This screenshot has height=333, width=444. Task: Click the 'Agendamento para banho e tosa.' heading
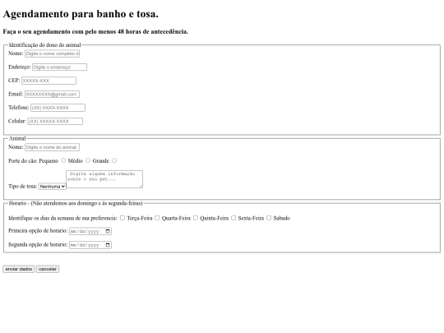[81, 14]
